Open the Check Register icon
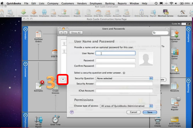This screenshot has height=128, width=193. pyautogui.click(x=175, y=104)
